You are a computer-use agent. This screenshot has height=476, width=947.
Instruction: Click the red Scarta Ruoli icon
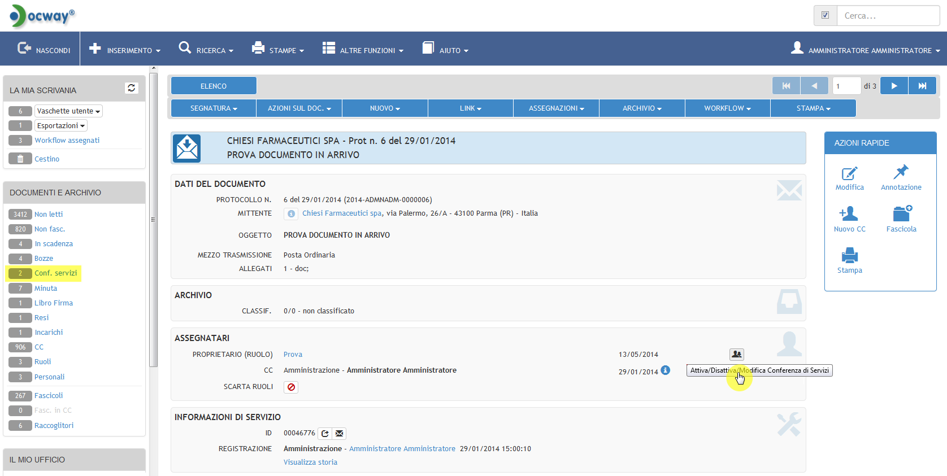[x=291, y=387]
